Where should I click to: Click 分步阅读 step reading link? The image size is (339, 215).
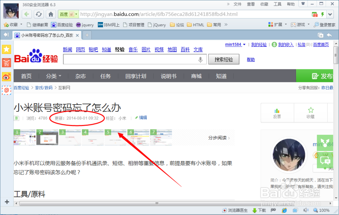coord(219,138)
